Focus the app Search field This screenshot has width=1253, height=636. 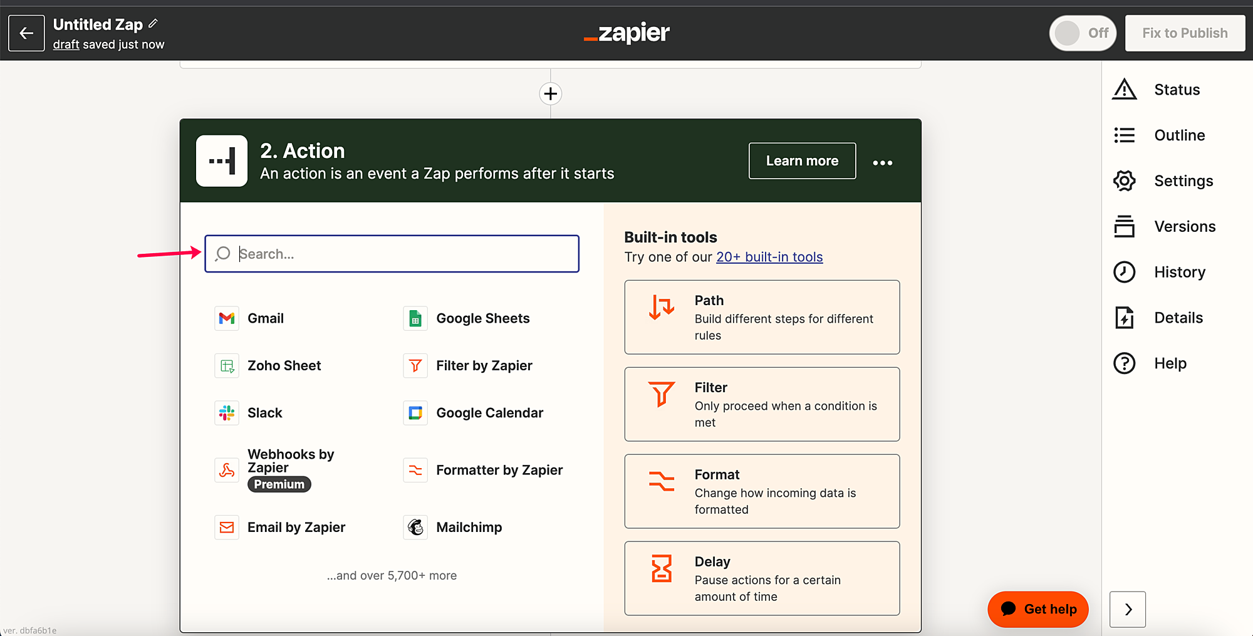(392, 254)
